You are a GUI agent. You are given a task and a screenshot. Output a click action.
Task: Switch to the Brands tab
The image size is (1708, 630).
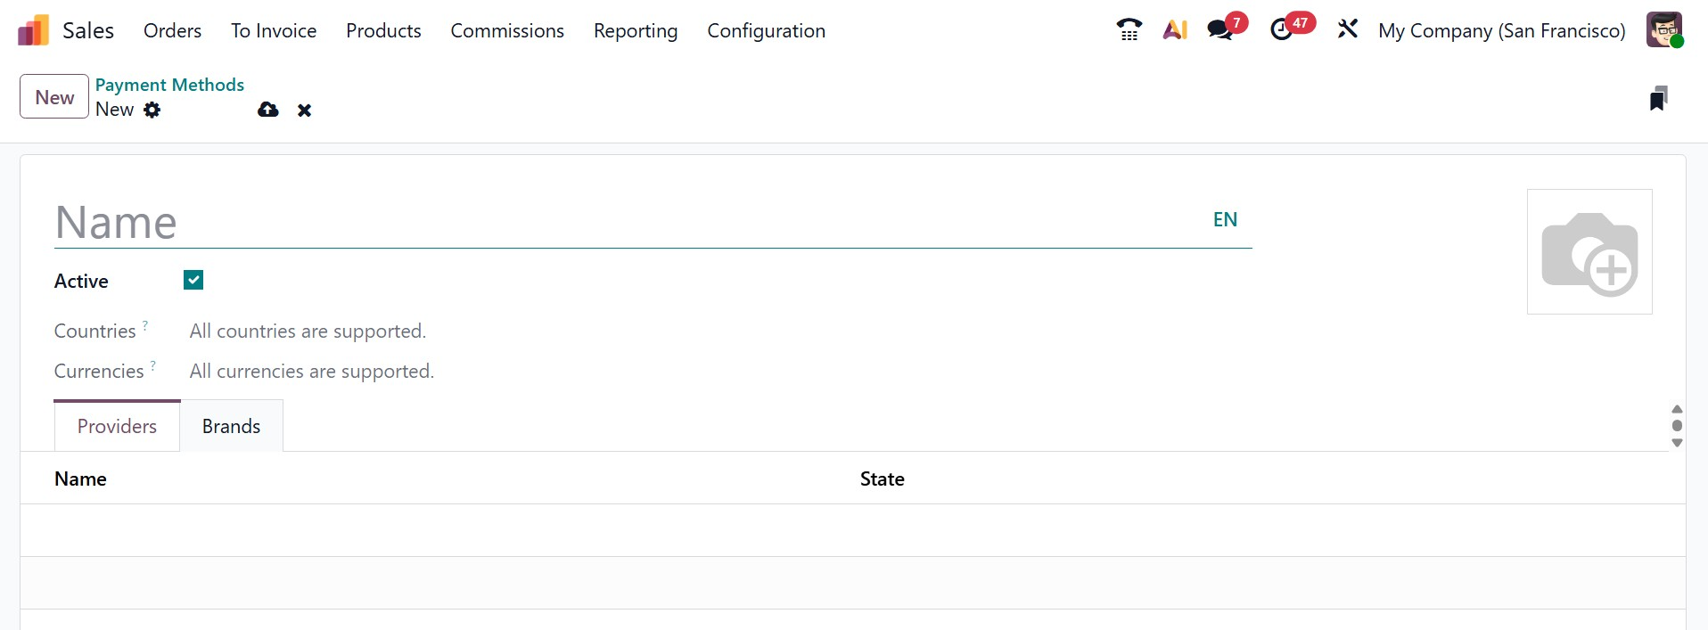pos(231,426)
